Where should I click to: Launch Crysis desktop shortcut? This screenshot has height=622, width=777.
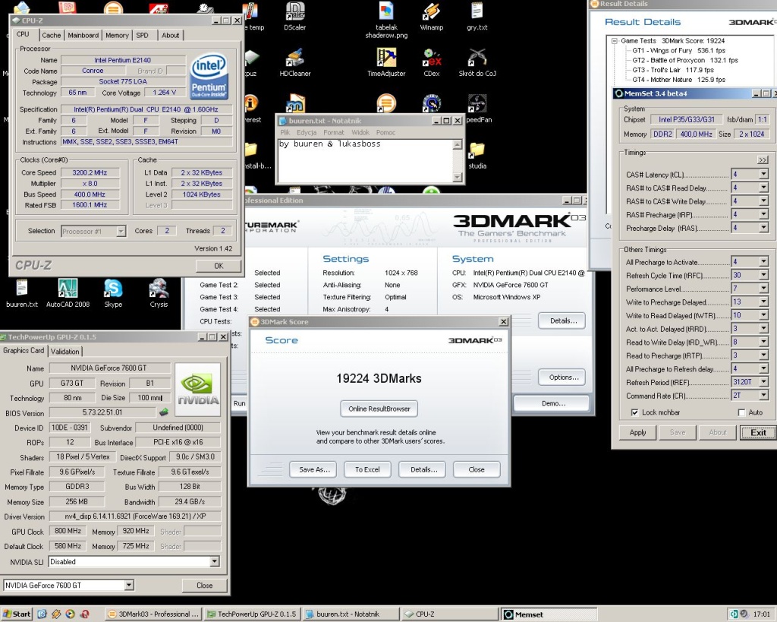click(159, 292)
